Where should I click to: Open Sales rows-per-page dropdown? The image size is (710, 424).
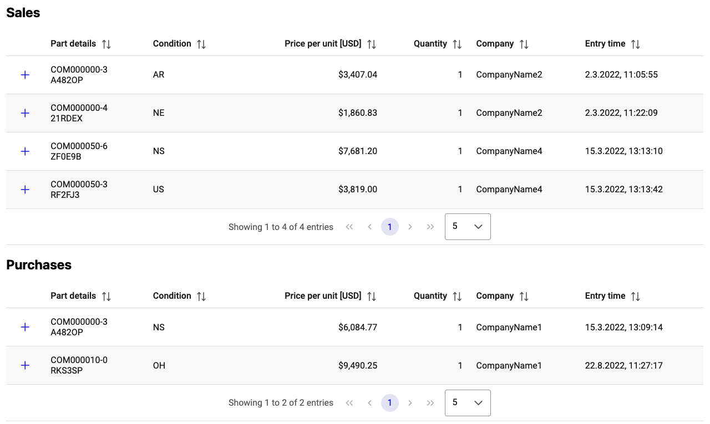pyautogui.click(x=468, y=227)
